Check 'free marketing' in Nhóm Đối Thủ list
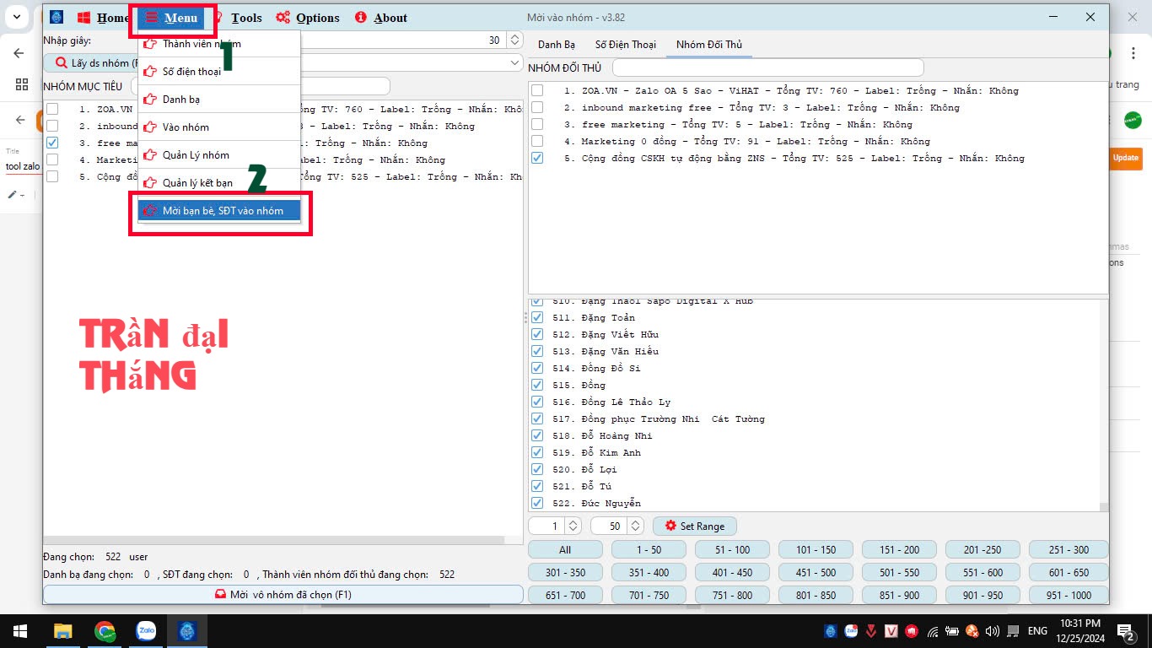 (537, 124)
